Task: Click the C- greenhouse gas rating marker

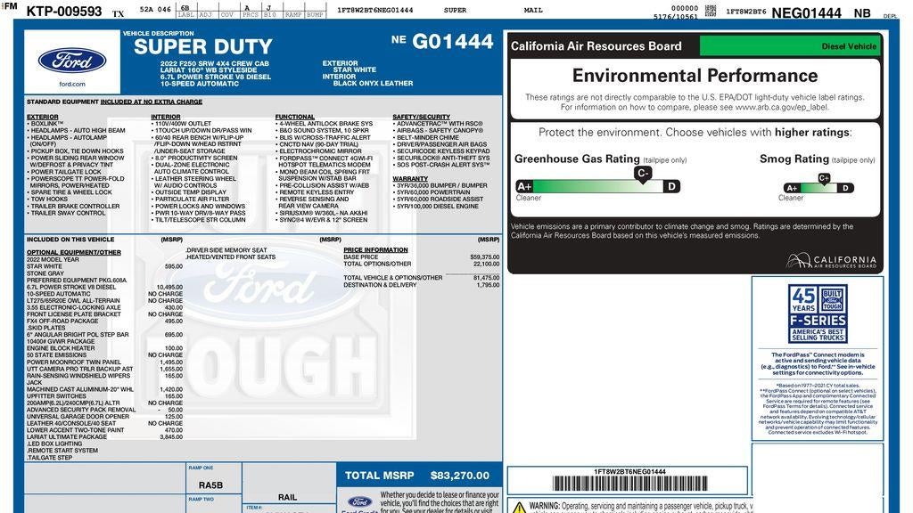Action: (643, 174)
